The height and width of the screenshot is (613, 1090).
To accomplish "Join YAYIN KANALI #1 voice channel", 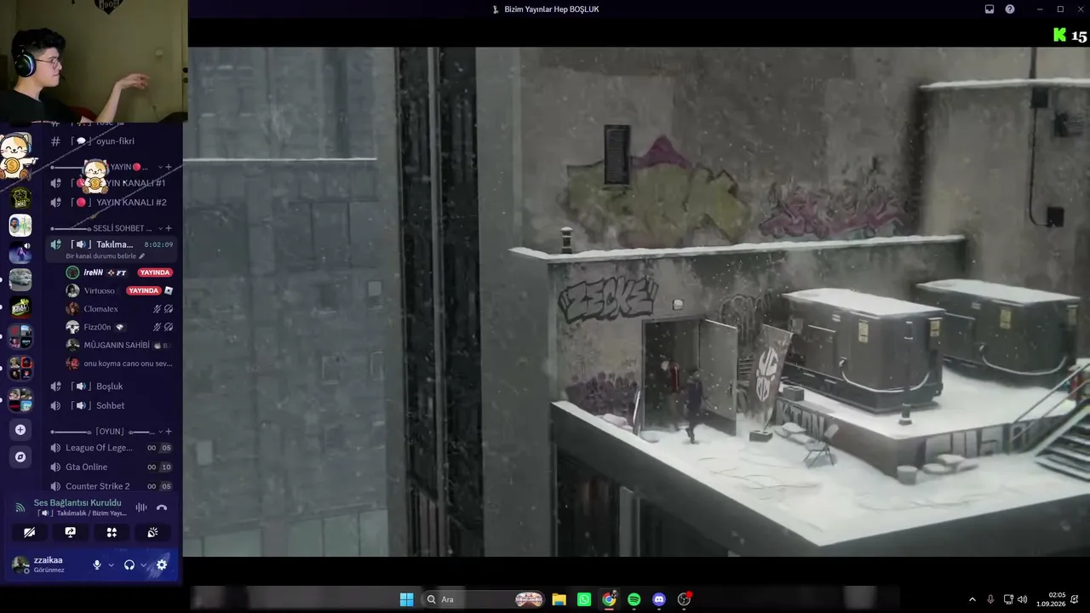I will pos(112,183).
